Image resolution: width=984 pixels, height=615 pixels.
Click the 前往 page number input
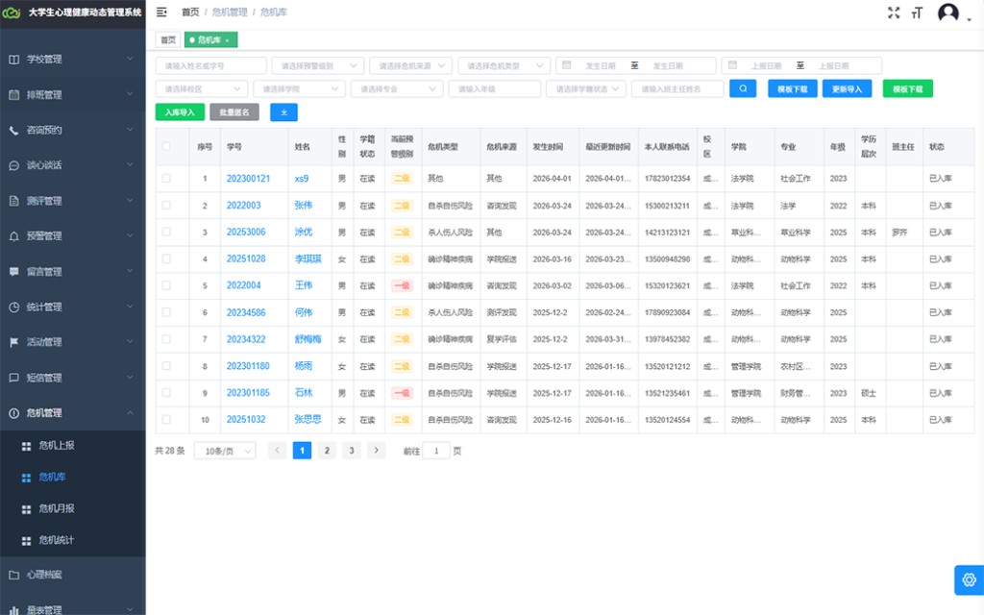tap(436, 451)
